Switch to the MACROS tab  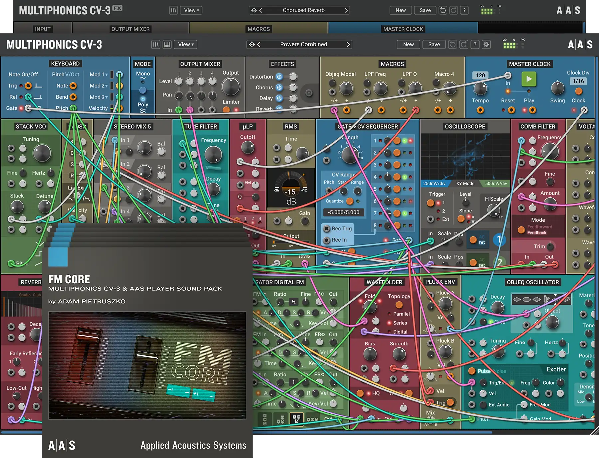pos(259,29)
